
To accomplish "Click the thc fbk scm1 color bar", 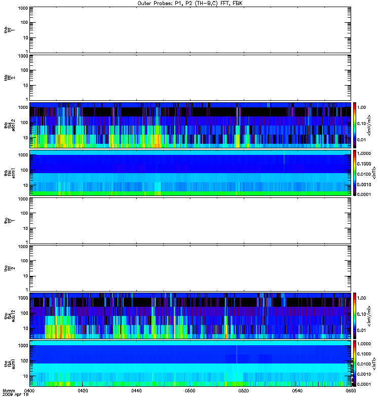I will coord(355,363).
